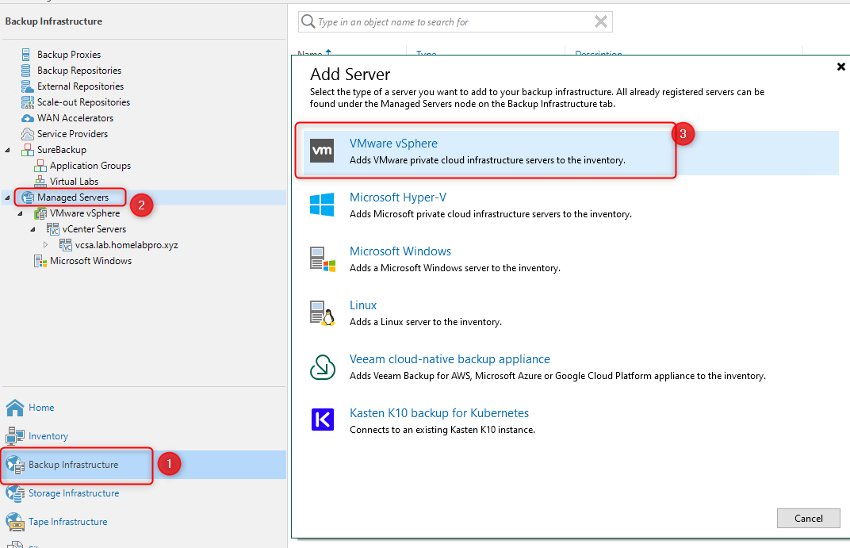Choose the Kasten K10 backup for Kubernetes link

(x=438, y=413)
